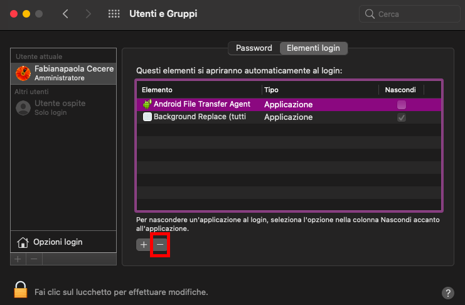Click Applicazione type in Background Replace row
465x305 pixels.
(288, 117)
